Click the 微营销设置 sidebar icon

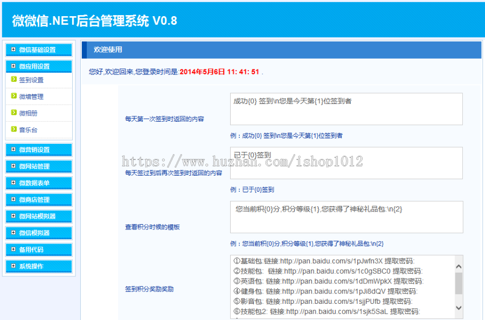12,150
